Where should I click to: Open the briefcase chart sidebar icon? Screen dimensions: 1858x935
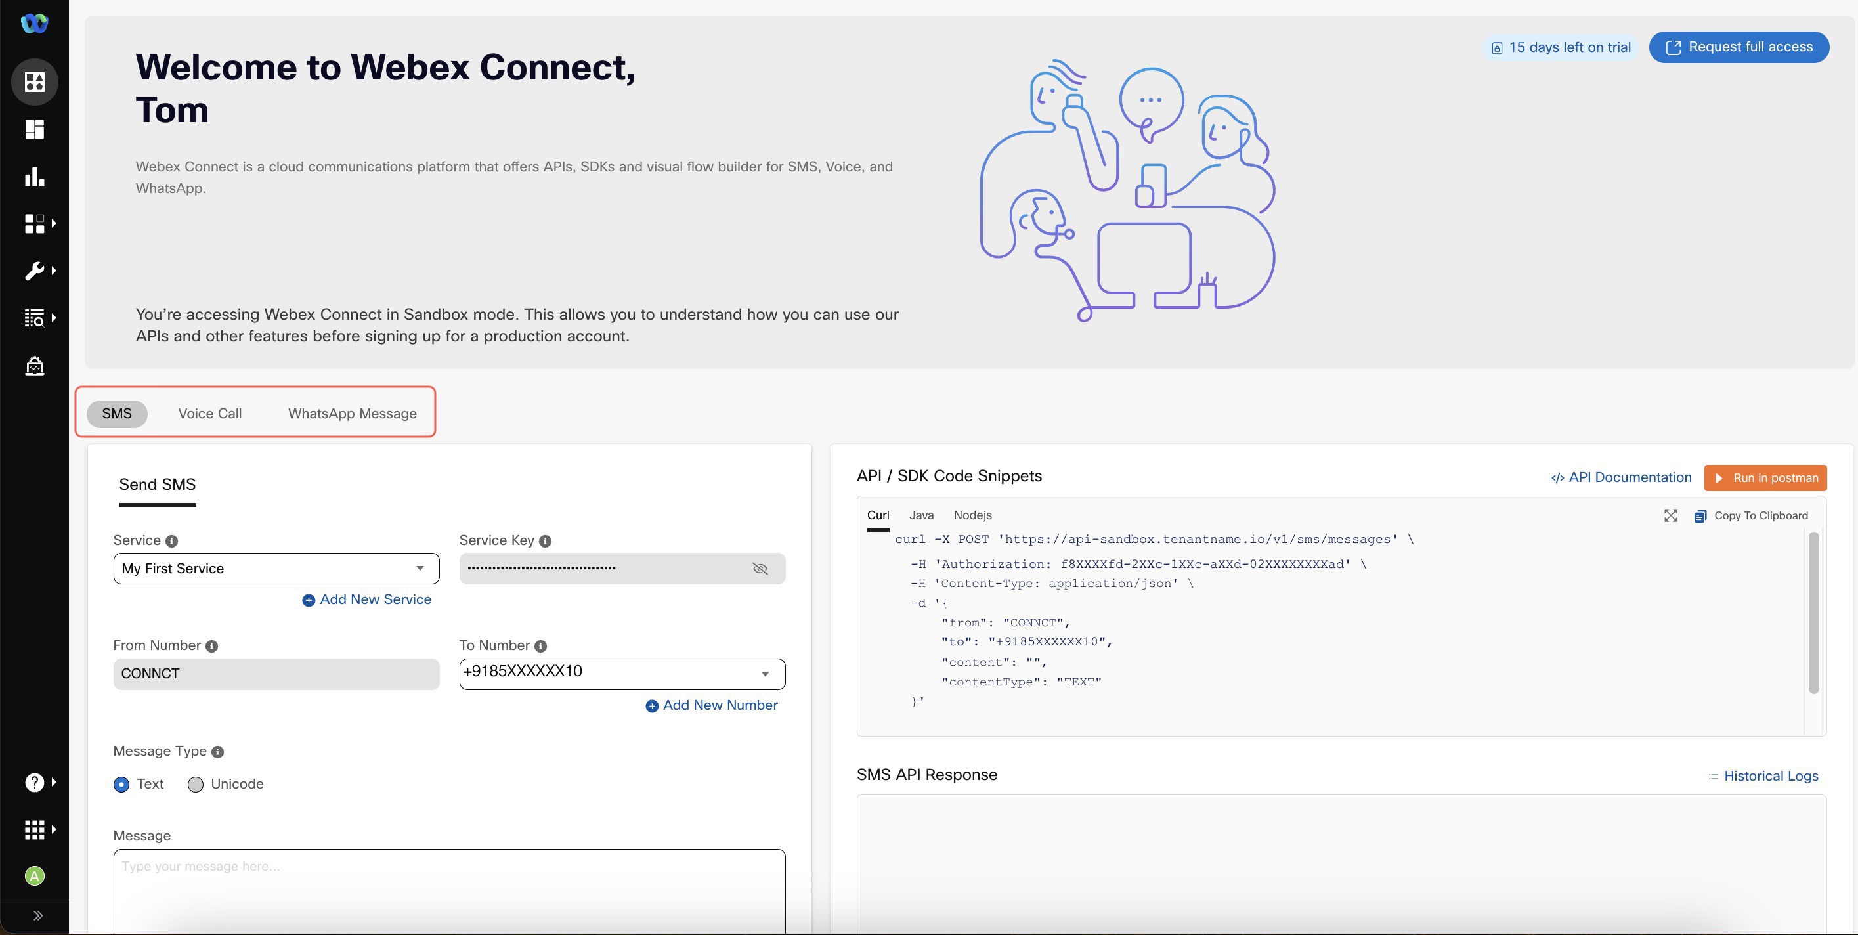click(x=35, y=366)
